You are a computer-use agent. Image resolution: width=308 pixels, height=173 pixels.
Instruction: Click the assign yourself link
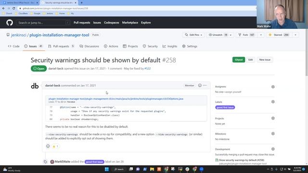click(x=233, y=92)
